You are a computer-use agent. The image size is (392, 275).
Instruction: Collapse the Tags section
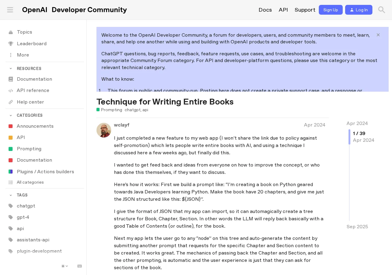click(11, 195)
